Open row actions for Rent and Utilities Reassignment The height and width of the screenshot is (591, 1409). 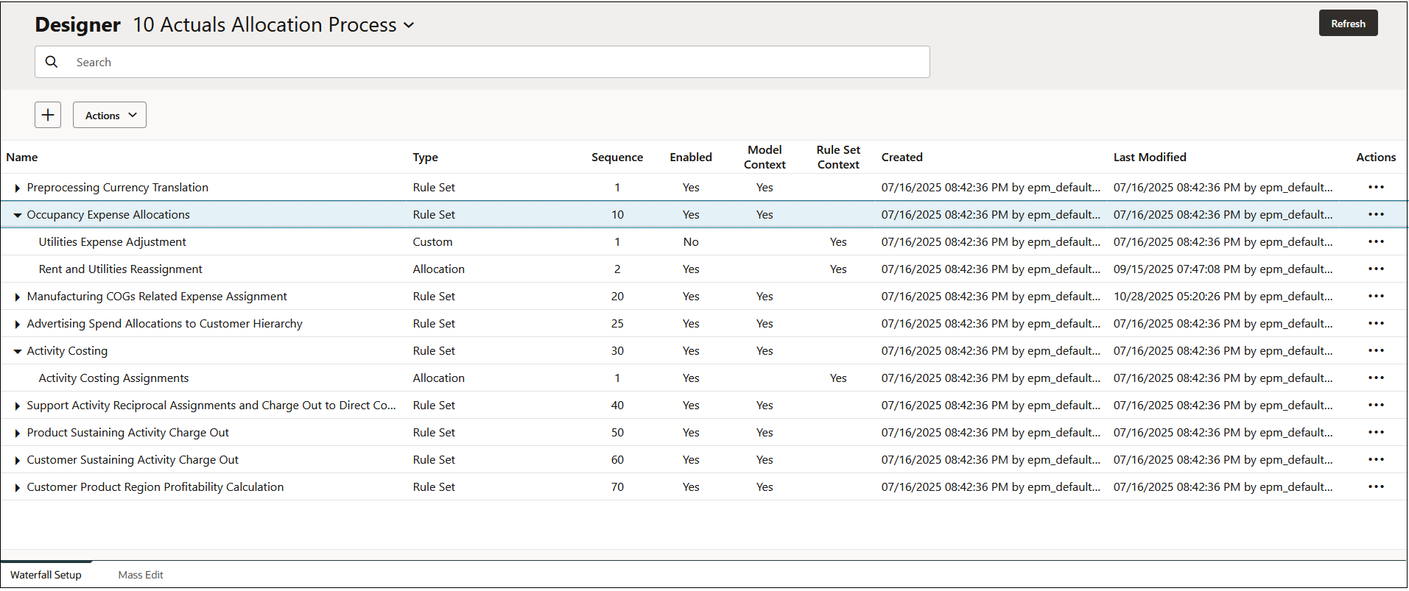(1376, 269)
